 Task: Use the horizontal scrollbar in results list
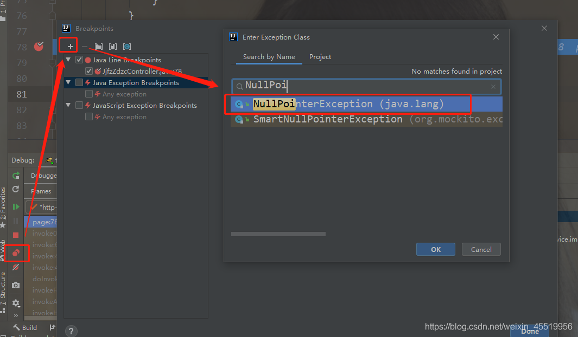coord(278,234)
